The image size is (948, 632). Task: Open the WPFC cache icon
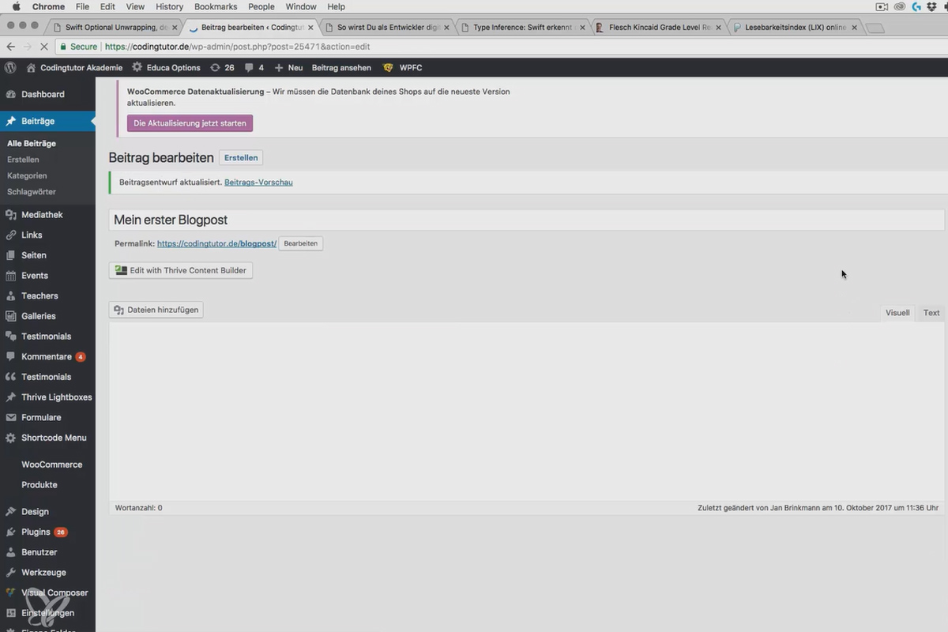pos(388,68)
